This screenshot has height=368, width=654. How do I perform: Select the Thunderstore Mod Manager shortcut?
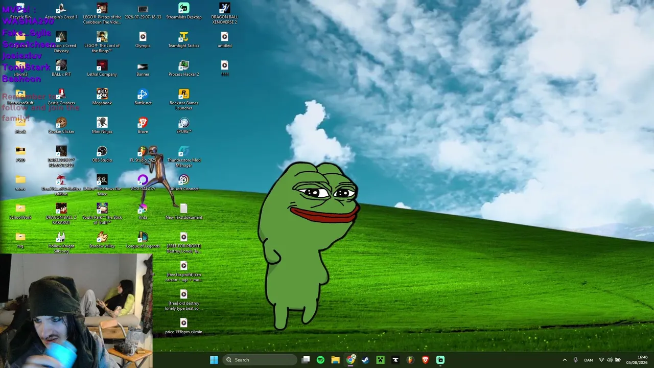(183, 156)
